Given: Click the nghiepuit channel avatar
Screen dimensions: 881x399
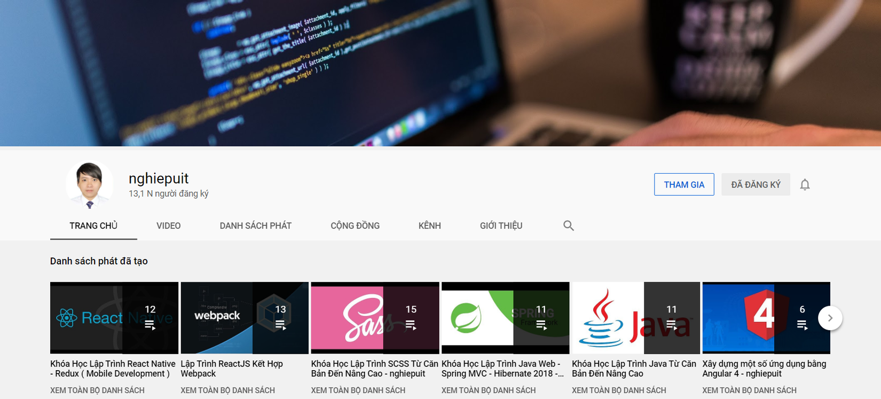Looking at the screenshot, I should point(90,184).
